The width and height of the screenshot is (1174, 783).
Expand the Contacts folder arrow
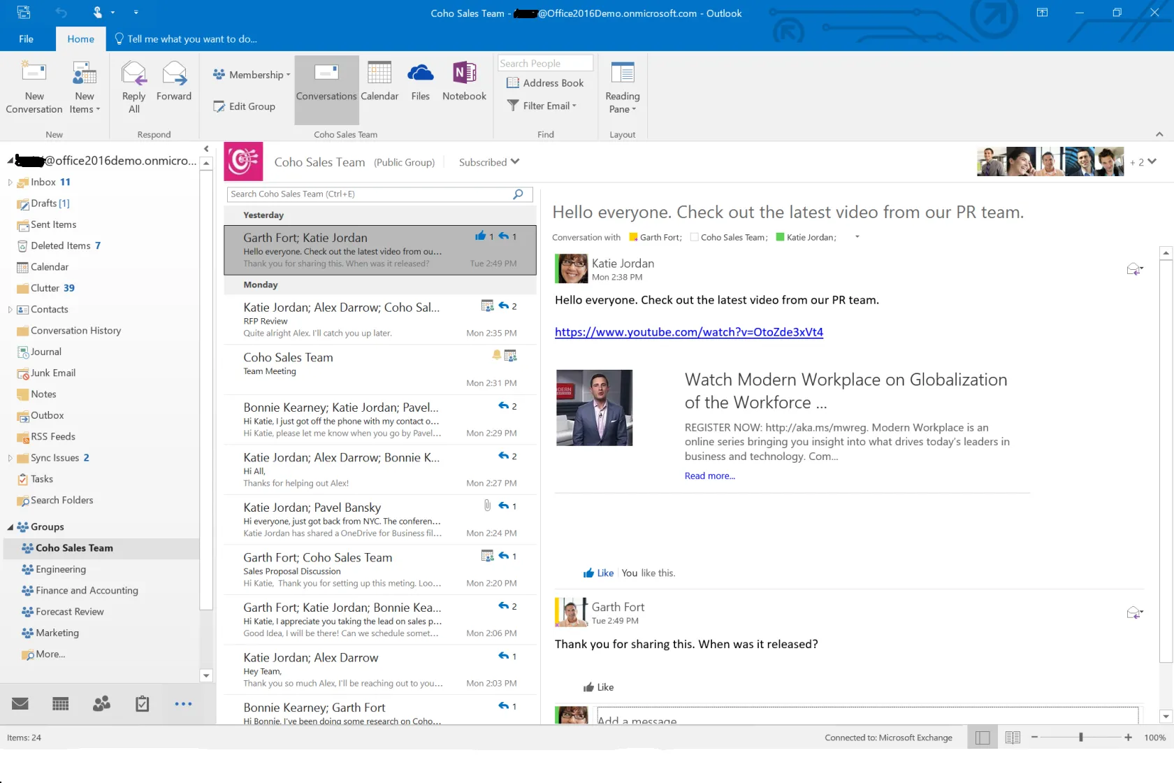(10, 310)
